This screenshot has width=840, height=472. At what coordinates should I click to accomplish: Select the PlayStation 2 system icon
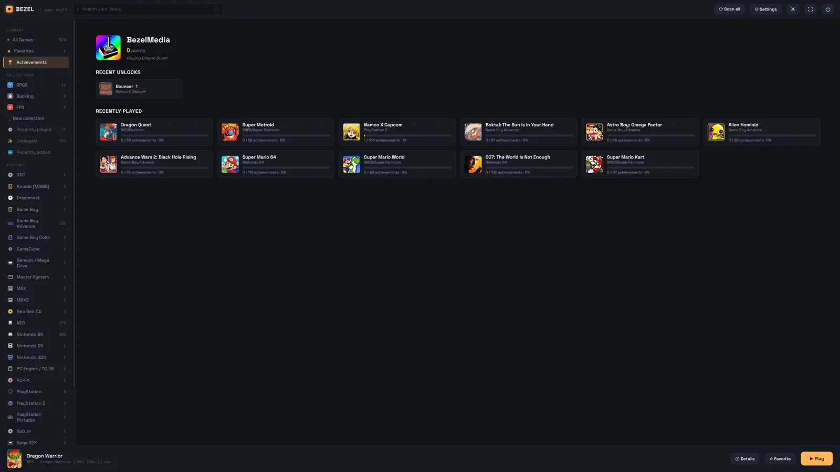pyautogui.click(x=10, y=403)
